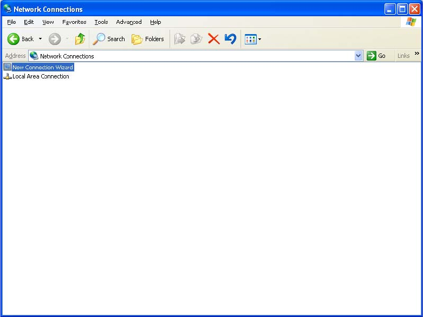423x317 pixels.
Task: Minimize the Network Connections window
Action: click(x=390, y=9)
